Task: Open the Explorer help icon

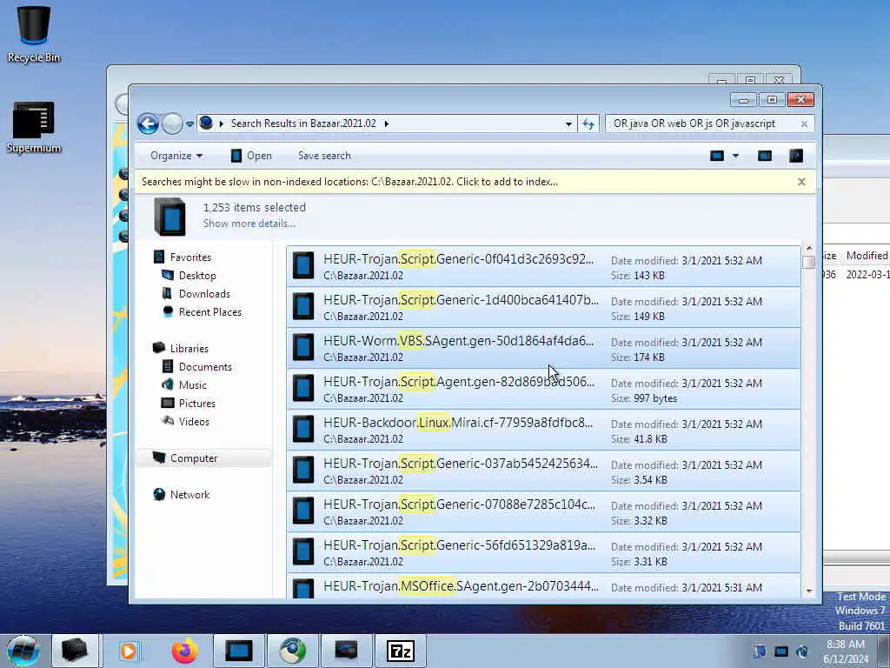Action: click(x=796, y=156)
